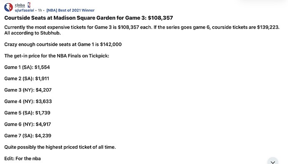Click the Game 4 (NY): $3,633 line
Screen dimensions: 288x164
tap(28, 101)
